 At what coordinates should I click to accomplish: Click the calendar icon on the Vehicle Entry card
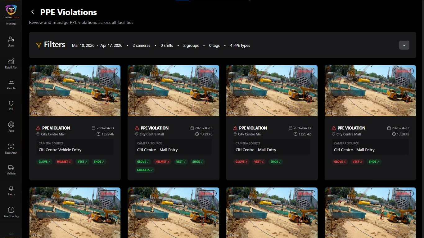pos(94,128)
